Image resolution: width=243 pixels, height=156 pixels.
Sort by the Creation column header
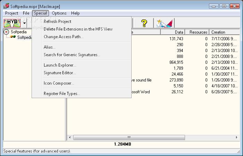click(x=224, y=32)
